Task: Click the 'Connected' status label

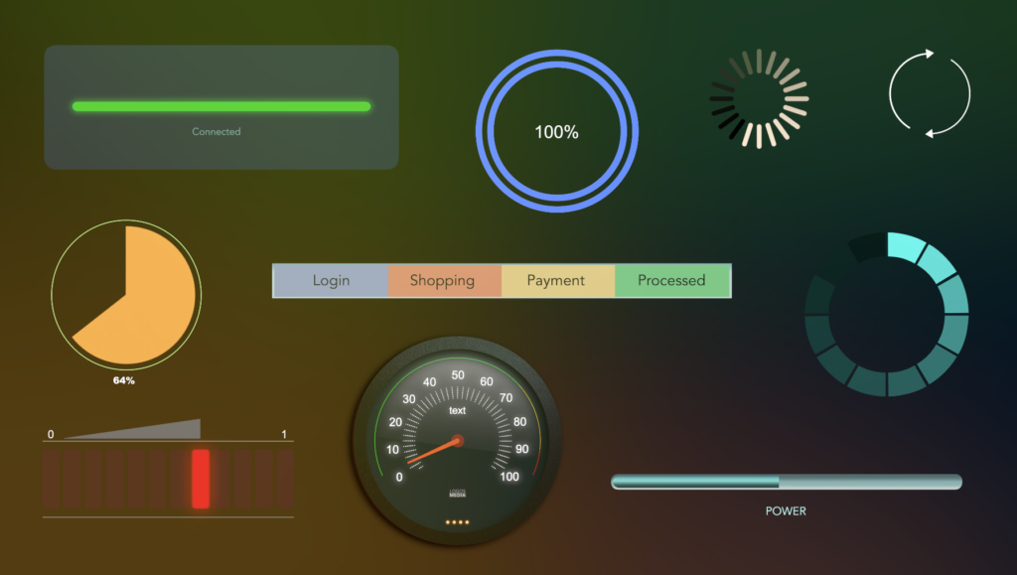Action: tap(216, 132)
